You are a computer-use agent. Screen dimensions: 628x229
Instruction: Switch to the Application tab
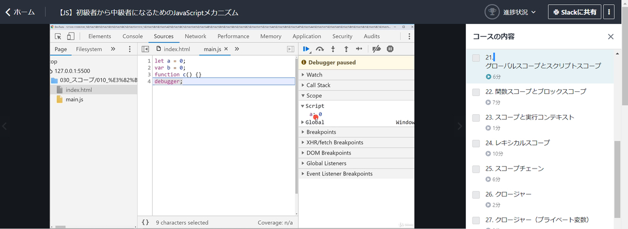(307, 36)
